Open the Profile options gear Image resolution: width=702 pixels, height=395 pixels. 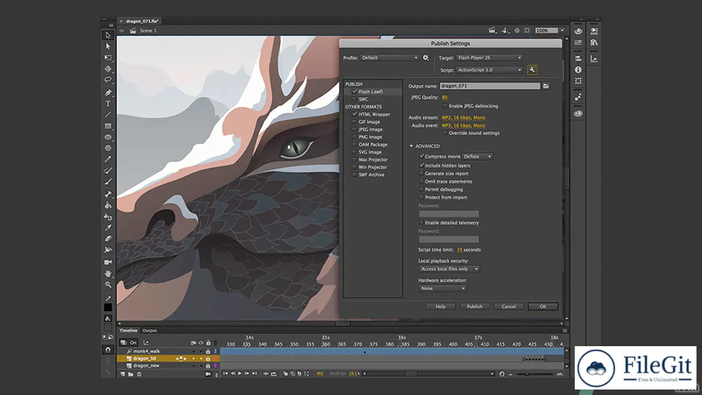[426, 58]
